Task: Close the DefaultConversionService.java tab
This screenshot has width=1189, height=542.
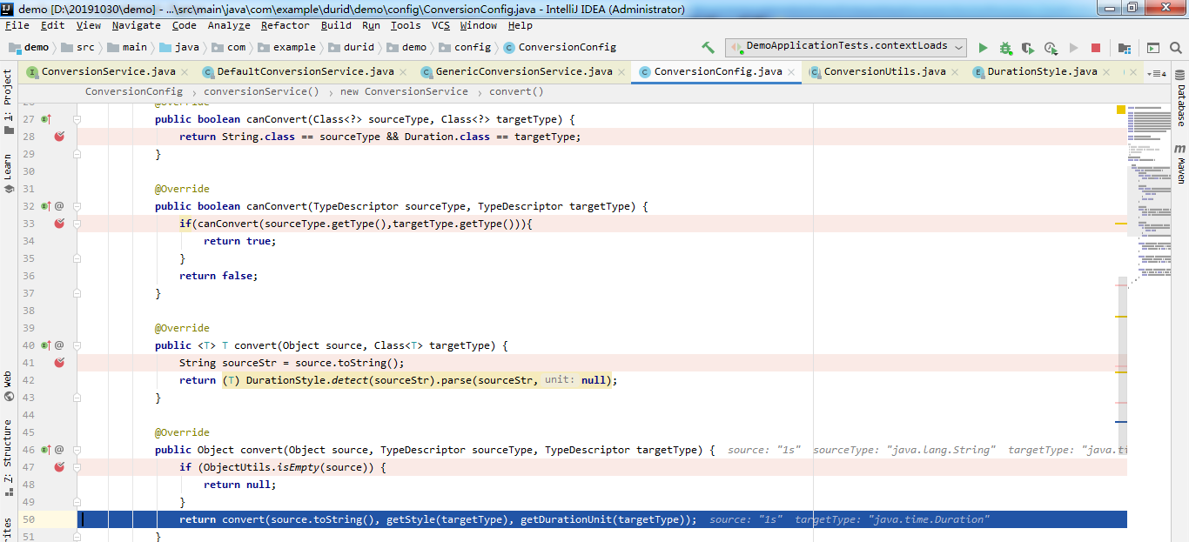Action: click(404, 72)
